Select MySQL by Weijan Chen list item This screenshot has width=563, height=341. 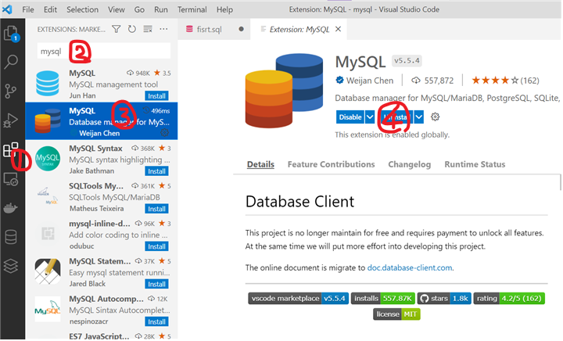101,121
